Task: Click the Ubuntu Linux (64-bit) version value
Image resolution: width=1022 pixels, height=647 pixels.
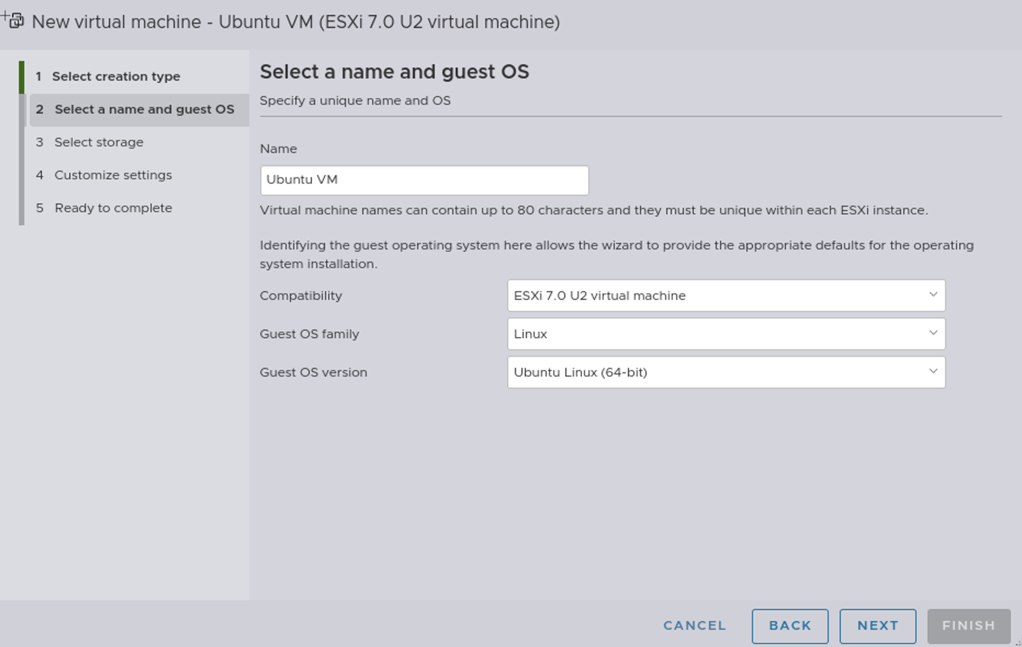Action: 580,372
